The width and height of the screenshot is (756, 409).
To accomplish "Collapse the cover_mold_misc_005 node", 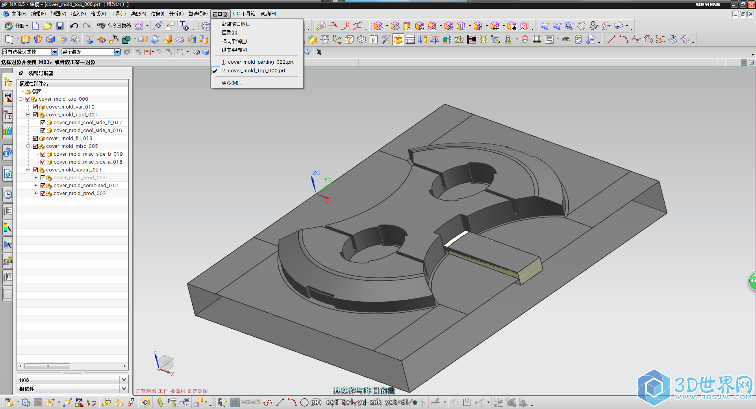I will click(x=28, y=146).
